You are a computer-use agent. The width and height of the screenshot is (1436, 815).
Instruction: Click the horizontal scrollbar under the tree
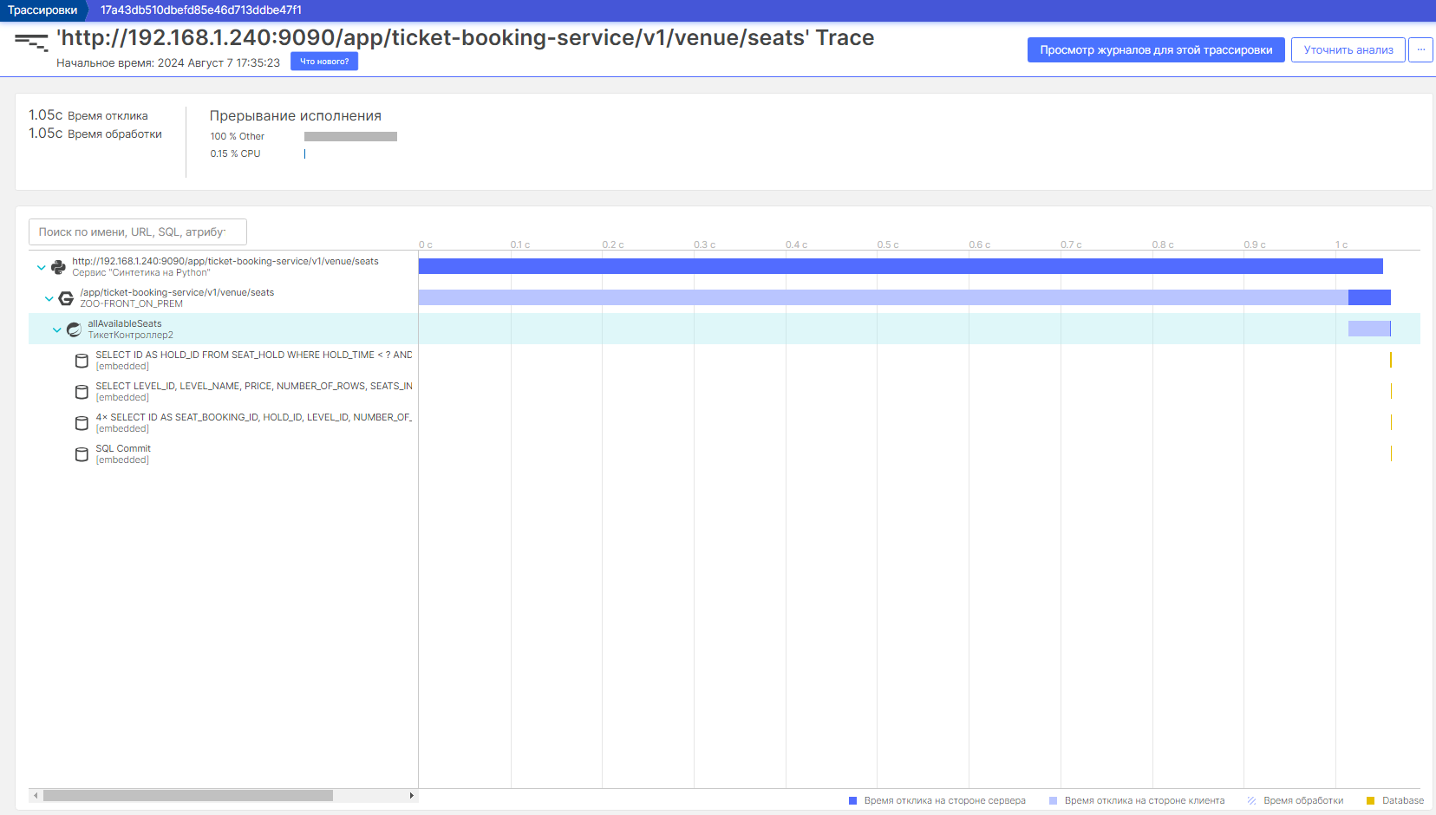tap(188, 795)
